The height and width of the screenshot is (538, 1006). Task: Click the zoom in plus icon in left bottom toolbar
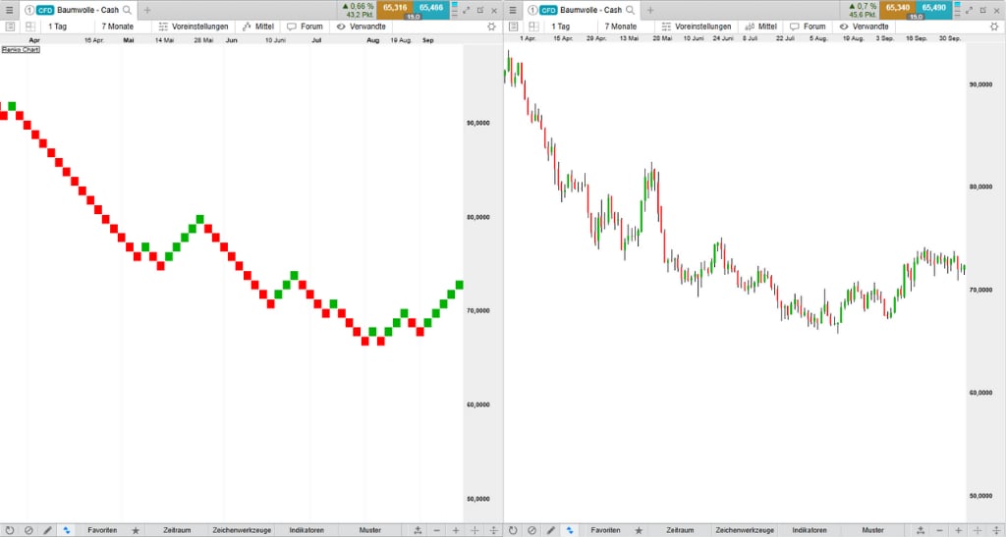[456, 530]
